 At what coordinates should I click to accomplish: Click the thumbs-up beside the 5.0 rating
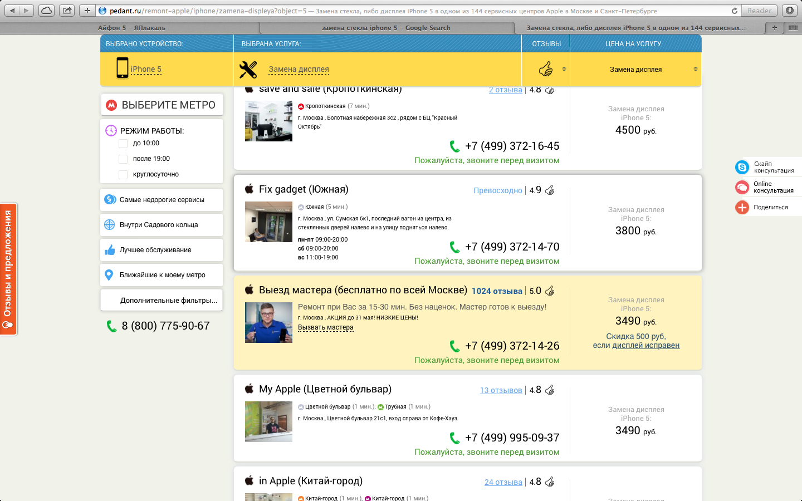550,291
